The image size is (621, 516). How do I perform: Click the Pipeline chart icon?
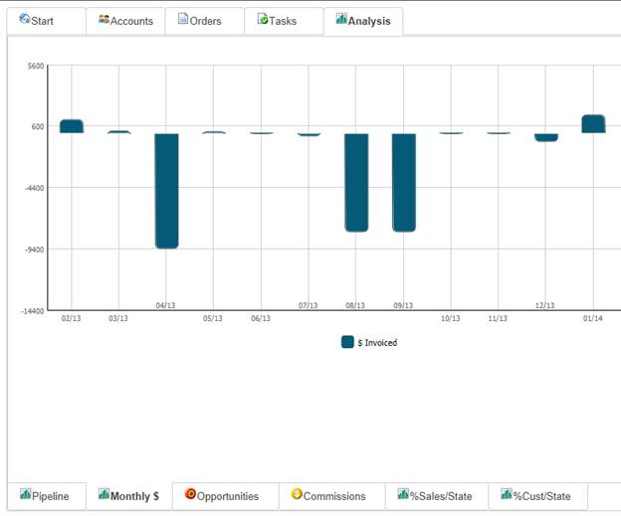point(25,494)
